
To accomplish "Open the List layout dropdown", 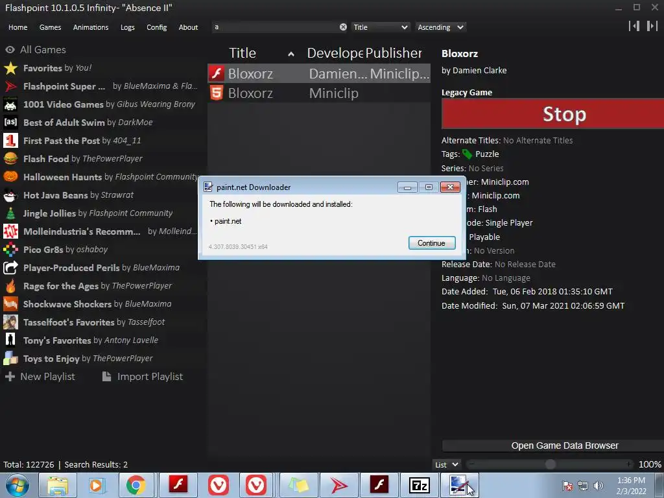I will point(446,464).
